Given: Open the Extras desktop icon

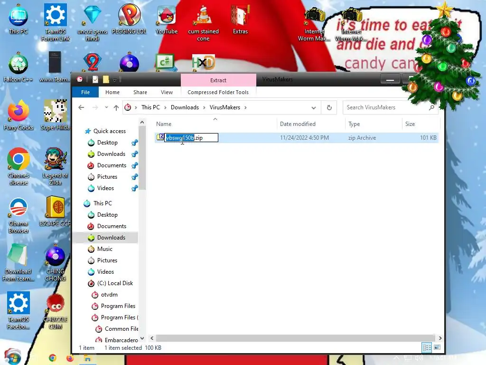Looking at the screenshot, I should point(240,19).
